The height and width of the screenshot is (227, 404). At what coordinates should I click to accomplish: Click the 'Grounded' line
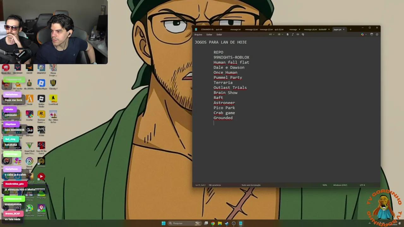tap(223, 118)
